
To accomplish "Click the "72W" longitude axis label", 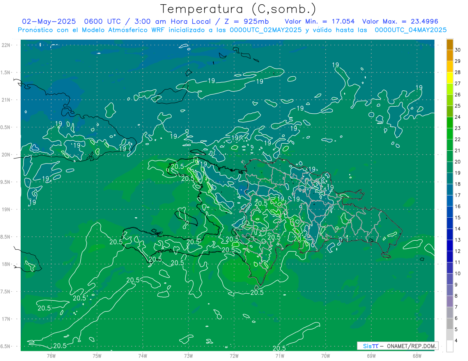I will point(234,356).
